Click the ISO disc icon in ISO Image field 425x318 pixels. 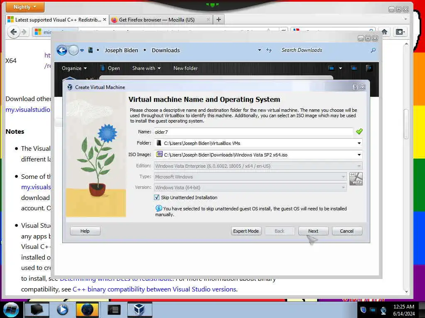[159, 154]
